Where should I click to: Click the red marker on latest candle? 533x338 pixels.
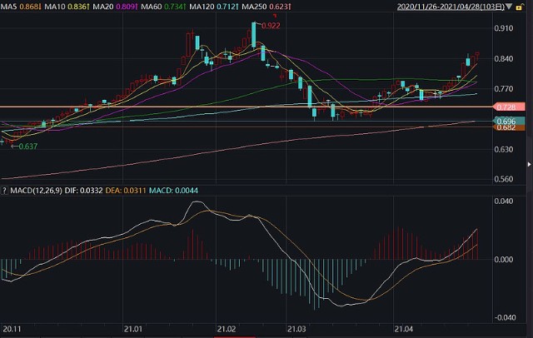click(x=476, y=55)
